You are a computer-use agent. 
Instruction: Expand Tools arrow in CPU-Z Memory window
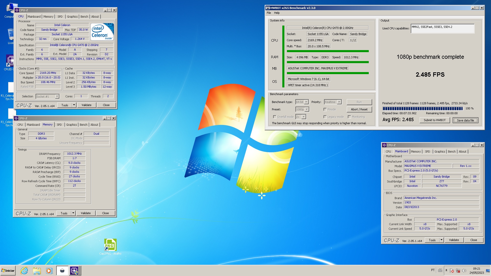pyautogui.click(x=73, y=213)
